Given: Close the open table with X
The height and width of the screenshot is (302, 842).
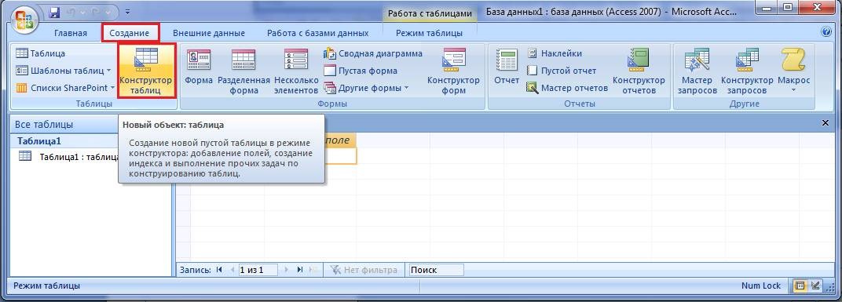Looking at the screenshot, I should [826, 123].
